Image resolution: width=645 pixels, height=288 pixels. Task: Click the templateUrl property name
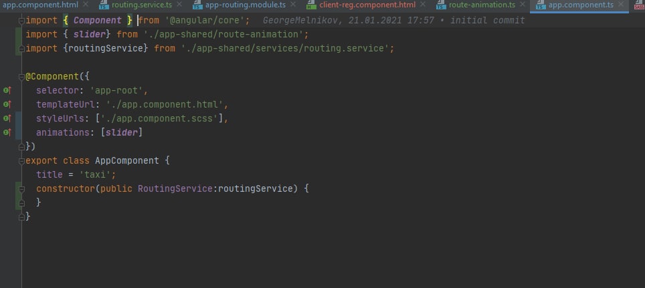click(x=66, y=104)
